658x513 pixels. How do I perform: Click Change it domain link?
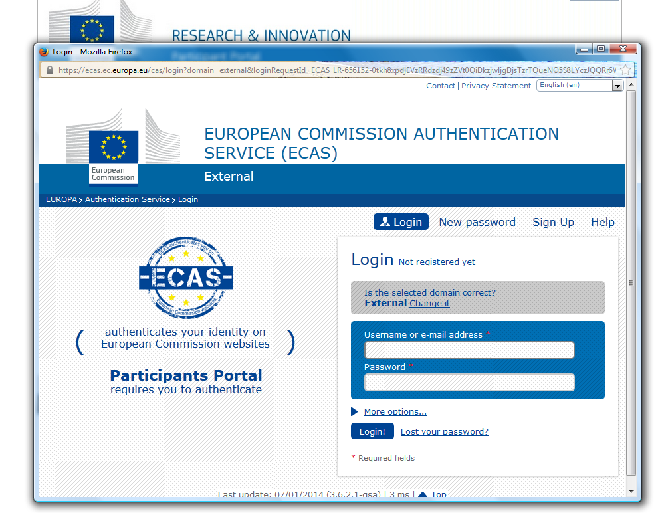430,303
